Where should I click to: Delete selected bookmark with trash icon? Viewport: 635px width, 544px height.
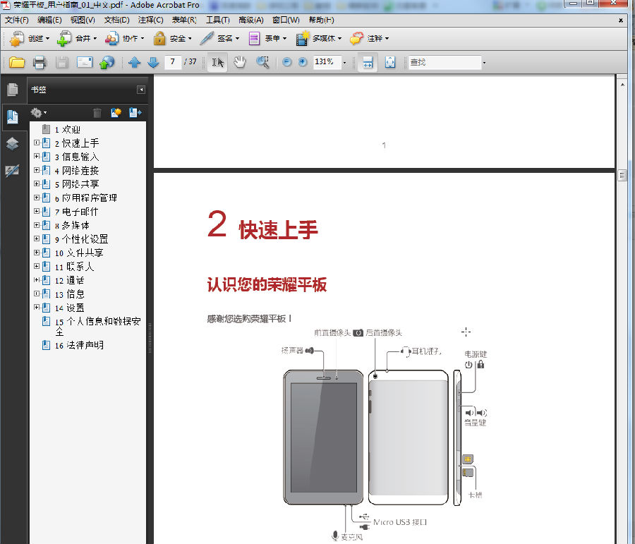[x=97, y=112]
